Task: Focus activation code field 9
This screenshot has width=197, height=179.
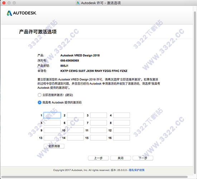Action: tap(52, 130)
